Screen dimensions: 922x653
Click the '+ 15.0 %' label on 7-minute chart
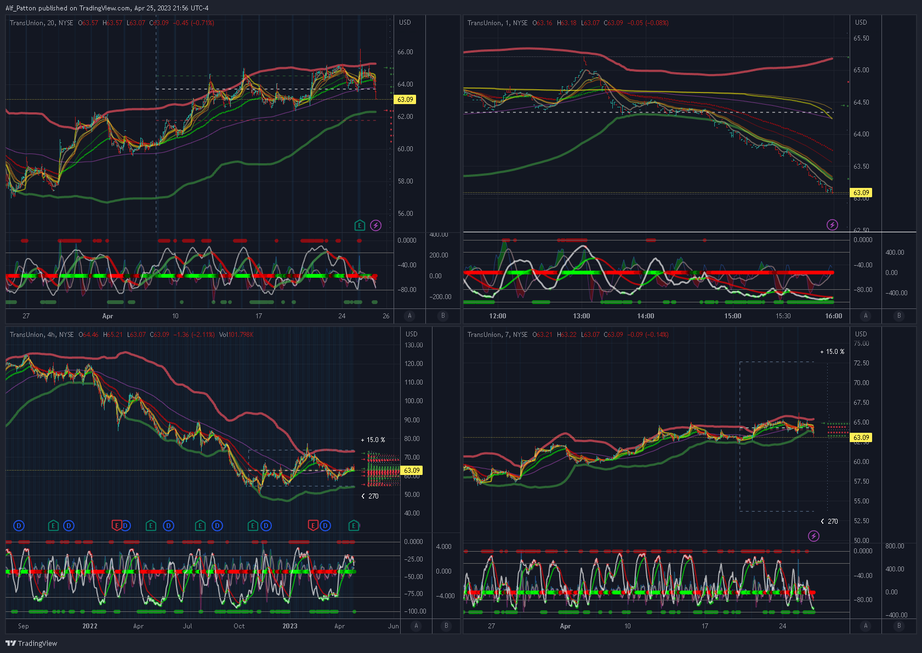(x=833, y=352)
